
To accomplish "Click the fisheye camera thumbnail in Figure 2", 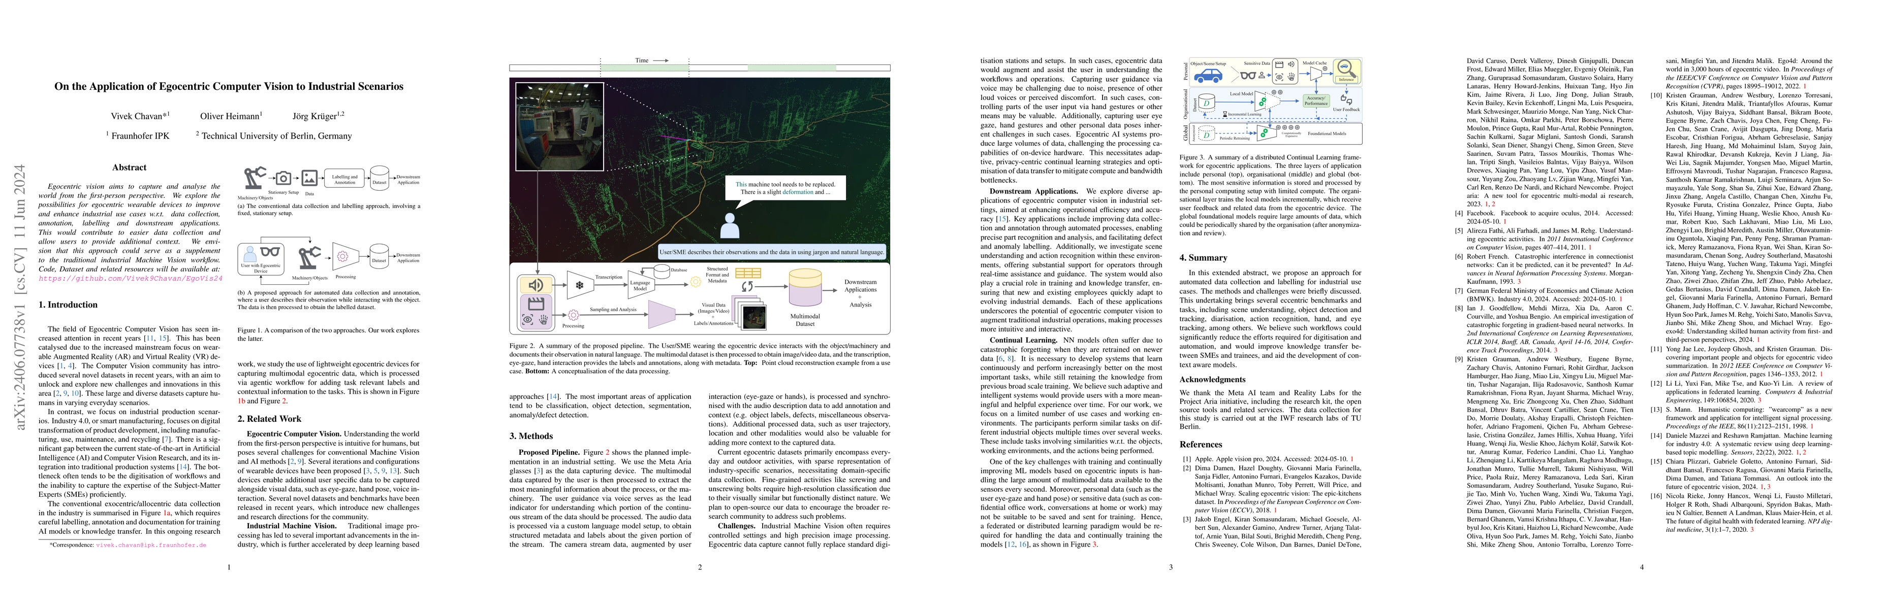I will point(559,126).
